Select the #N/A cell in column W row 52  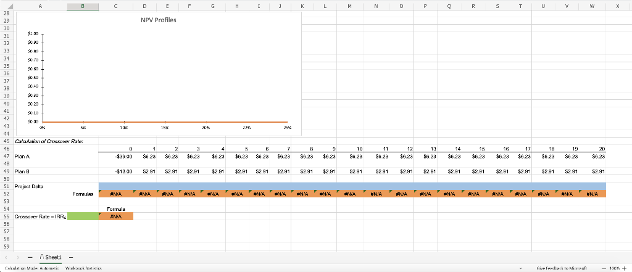pyautogui.click(x=592, y=194)
